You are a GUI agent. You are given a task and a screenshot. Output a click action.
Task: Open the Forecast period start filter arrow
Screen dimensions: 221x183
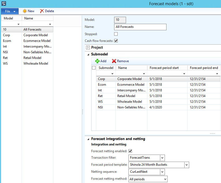click(x=184, y=74)
